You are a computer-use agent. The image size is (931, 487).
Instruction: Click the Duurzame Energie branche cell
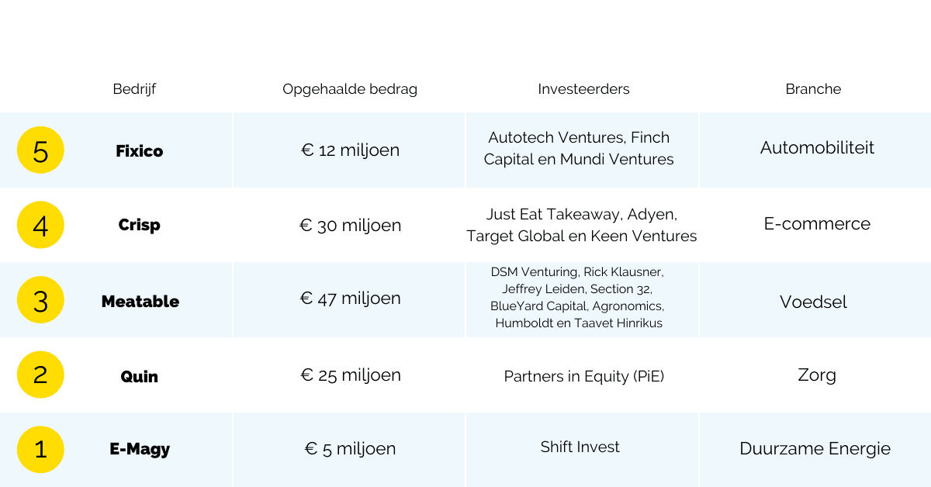pos(815,448)
